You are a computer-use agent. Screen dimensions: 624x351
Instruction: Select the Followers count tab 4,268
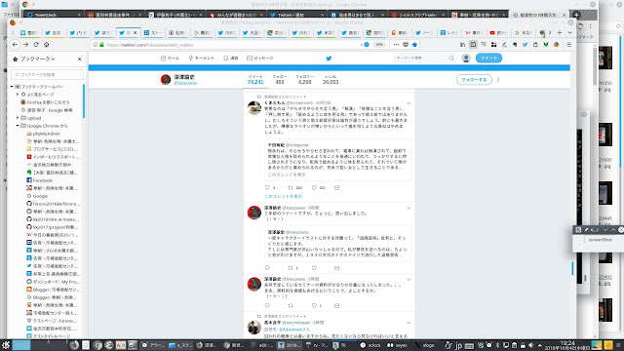point(305,80)
